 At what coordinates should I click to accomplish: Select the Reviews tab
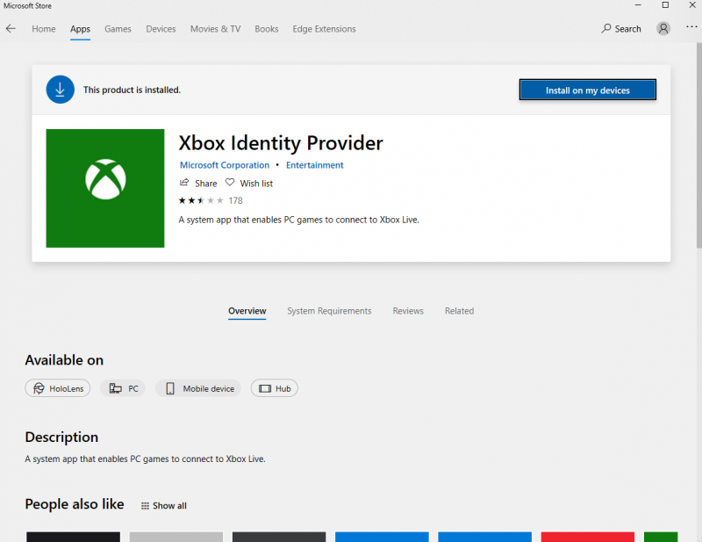[x=408, y=311]
